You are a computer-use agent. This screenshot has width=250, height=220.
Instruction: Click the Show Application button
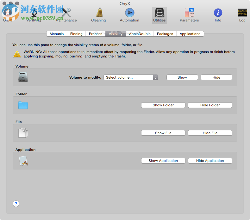click(163, 161)
